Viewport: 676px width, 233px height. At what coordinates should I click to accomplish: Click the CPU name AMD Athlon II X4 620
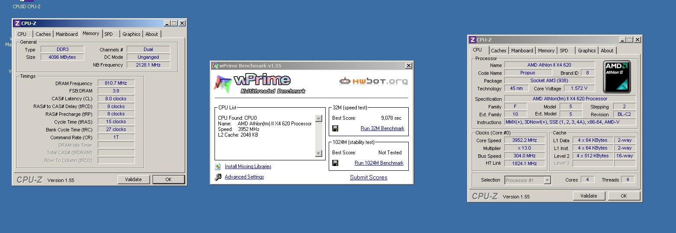[549, 65]
